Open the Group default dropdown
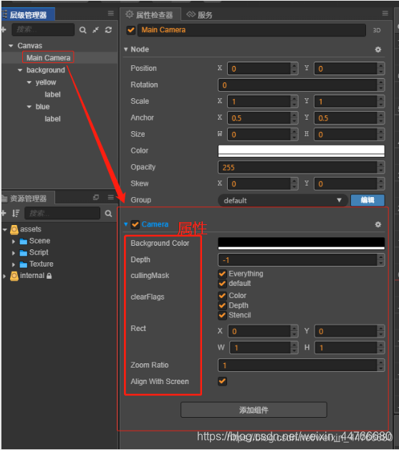This screenshot has height=450, width=399. point(283,201)
